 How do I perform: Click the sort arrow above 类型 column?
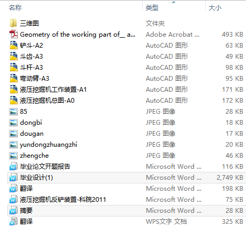tap(174, 2)
